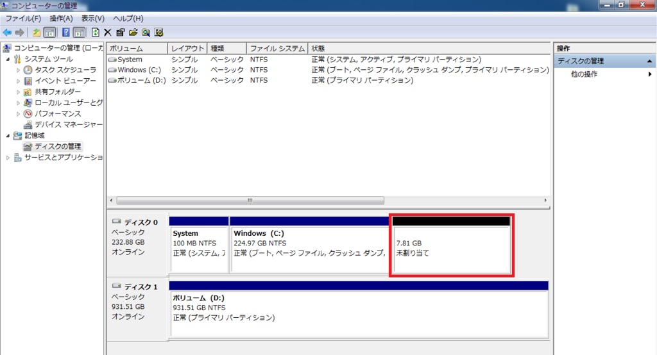The width and height of the screenshot is (657, 355).
Task: Expand the ローカル ユーザーとグループ node arrow
Action: (18, 103)
